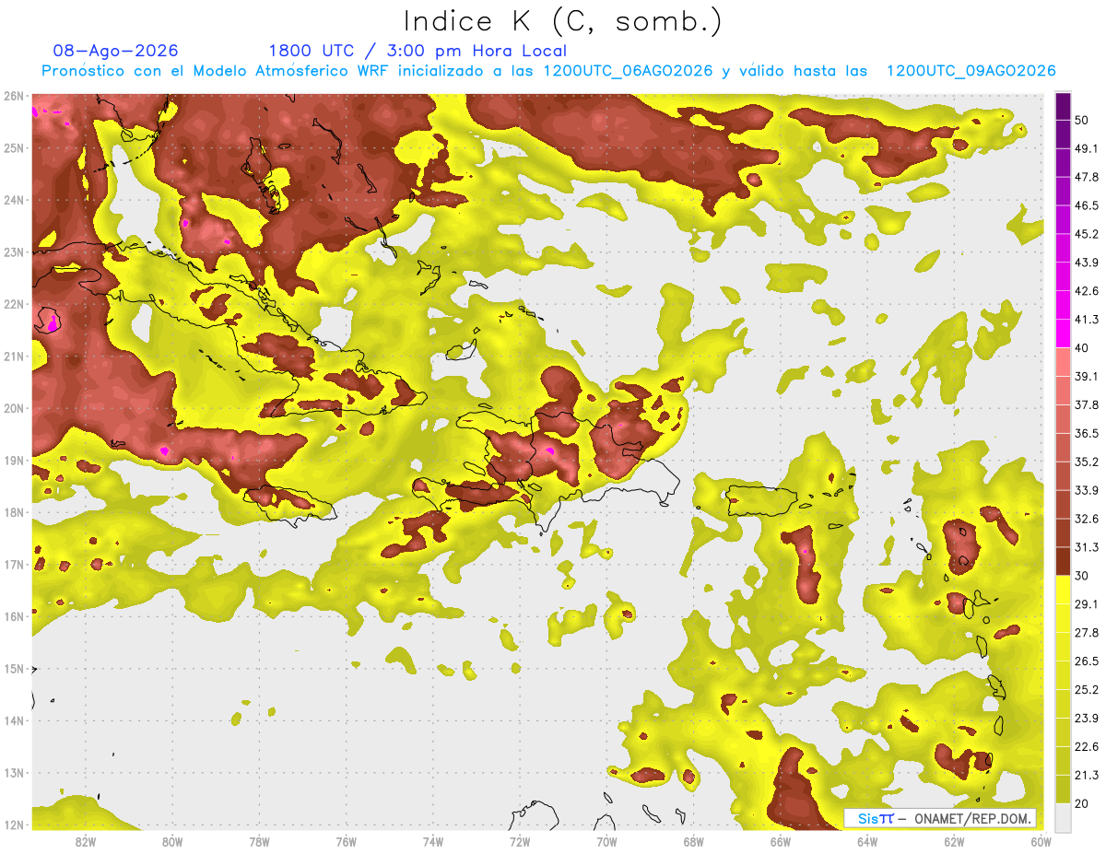This screenshot has height=854, width=1106.
Task: Click the '26N' latitude label
Action: tap(13, 96)
